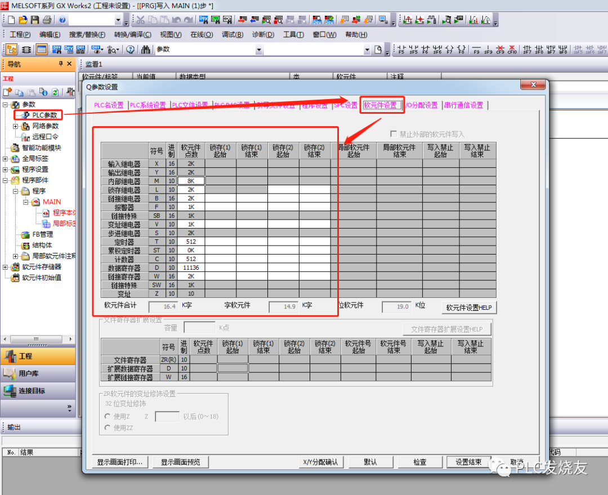Enable the 禁止外部的软元件写入 checkbox
Screen dimensions: 608x495
tap(394, 134)
